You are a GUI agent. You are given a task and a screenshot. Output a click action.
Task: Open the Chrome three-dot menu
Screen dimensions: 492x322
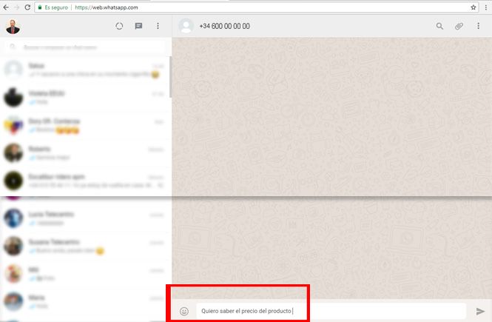tap(486, 7)
